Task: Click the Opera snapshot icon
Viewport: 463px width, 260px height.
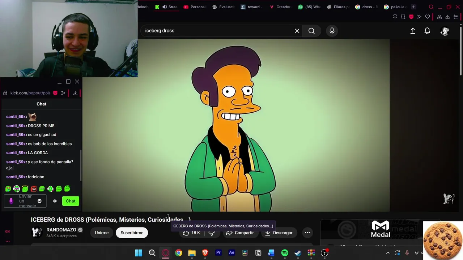Action: pos(403,17)
